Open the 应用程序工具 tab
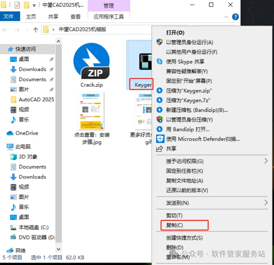This screenshot has height=265, width=274. click(x=109, y=16)
